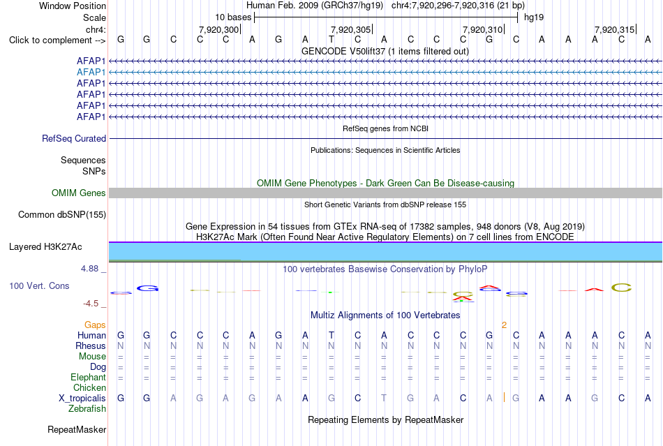Select the Gaps row label

(x=95, y=325)
